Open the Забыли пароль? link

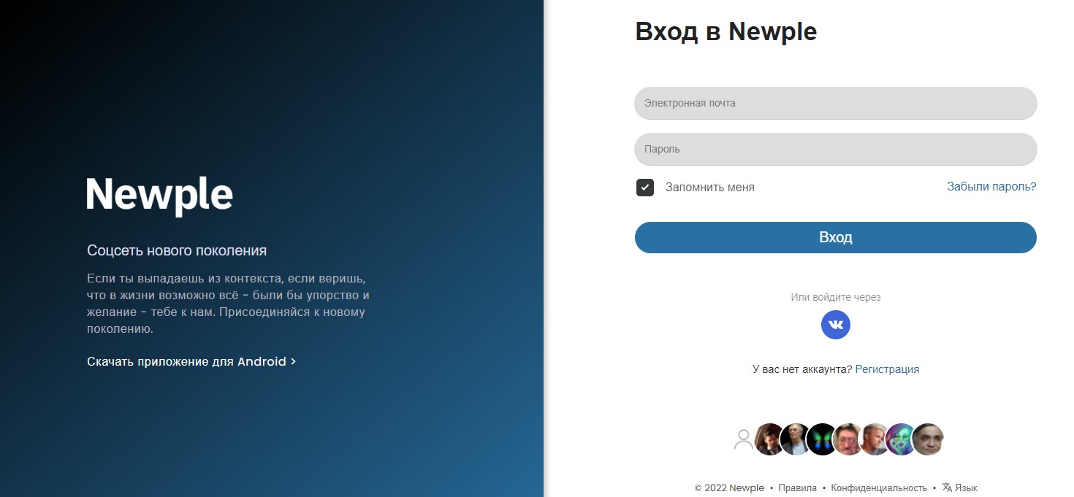[991, 187]
